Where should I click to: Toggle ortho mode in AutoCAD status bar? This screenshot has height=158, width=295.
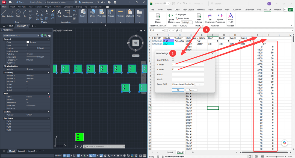[x=75, y=156]
